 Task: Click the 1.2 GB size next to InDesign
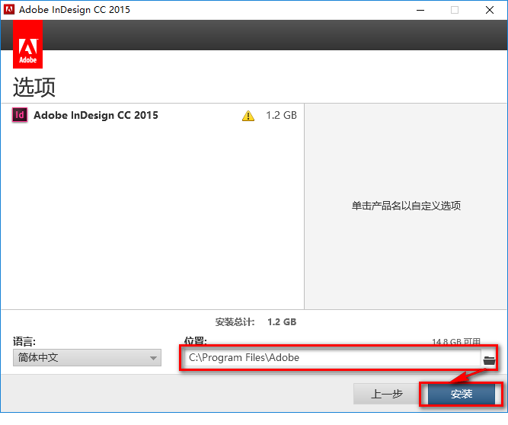(281, 115)
